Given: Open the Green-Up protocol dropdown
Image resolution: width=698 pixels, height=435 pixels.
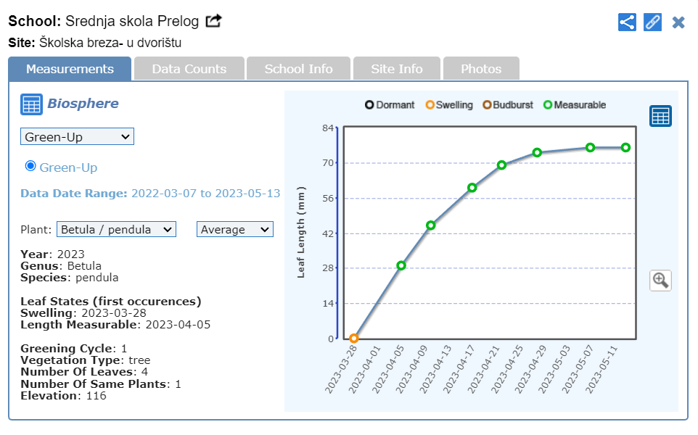Looking at the screenshot, I should [77, 136].
